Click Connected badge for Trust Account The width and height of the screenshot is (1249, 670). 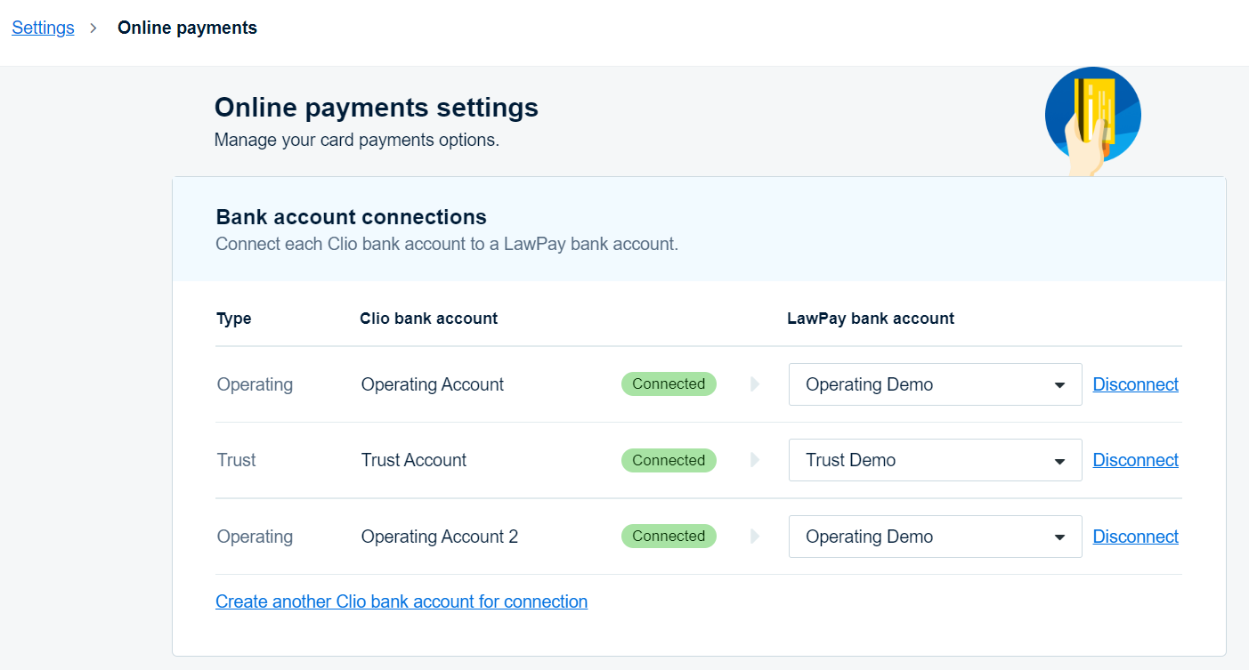tap(669, 460)
